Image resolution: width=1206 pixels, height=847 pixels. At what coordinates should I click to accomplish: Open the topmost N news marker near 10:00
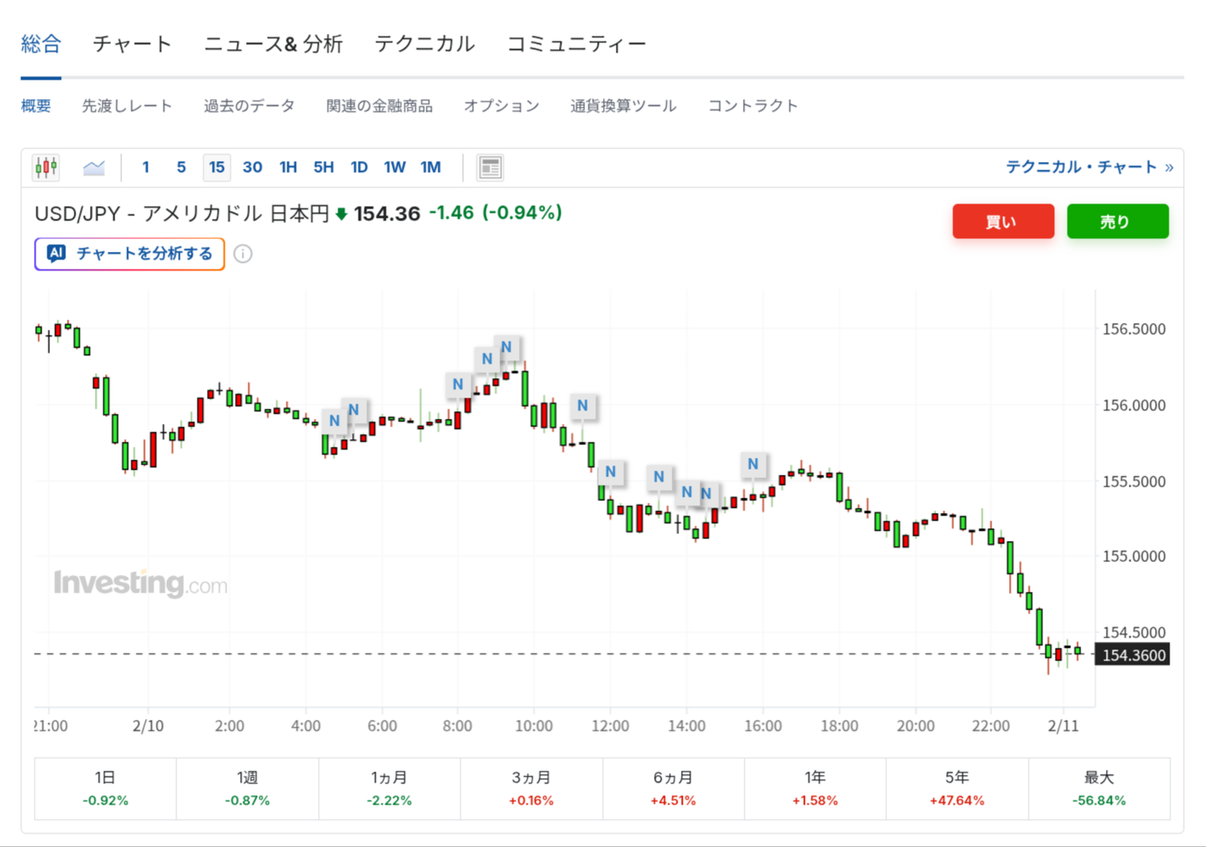point(506,347)
